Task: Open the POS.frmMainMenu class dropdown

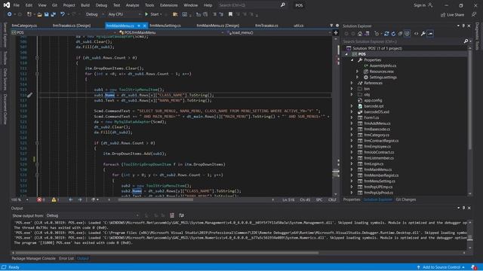Action: click(x=171, y=32)
